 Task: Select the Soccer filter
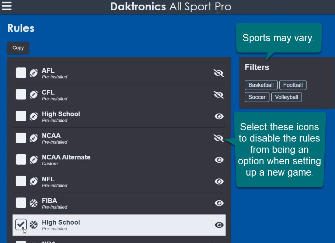pyautogui.click(x=257, y=97)
